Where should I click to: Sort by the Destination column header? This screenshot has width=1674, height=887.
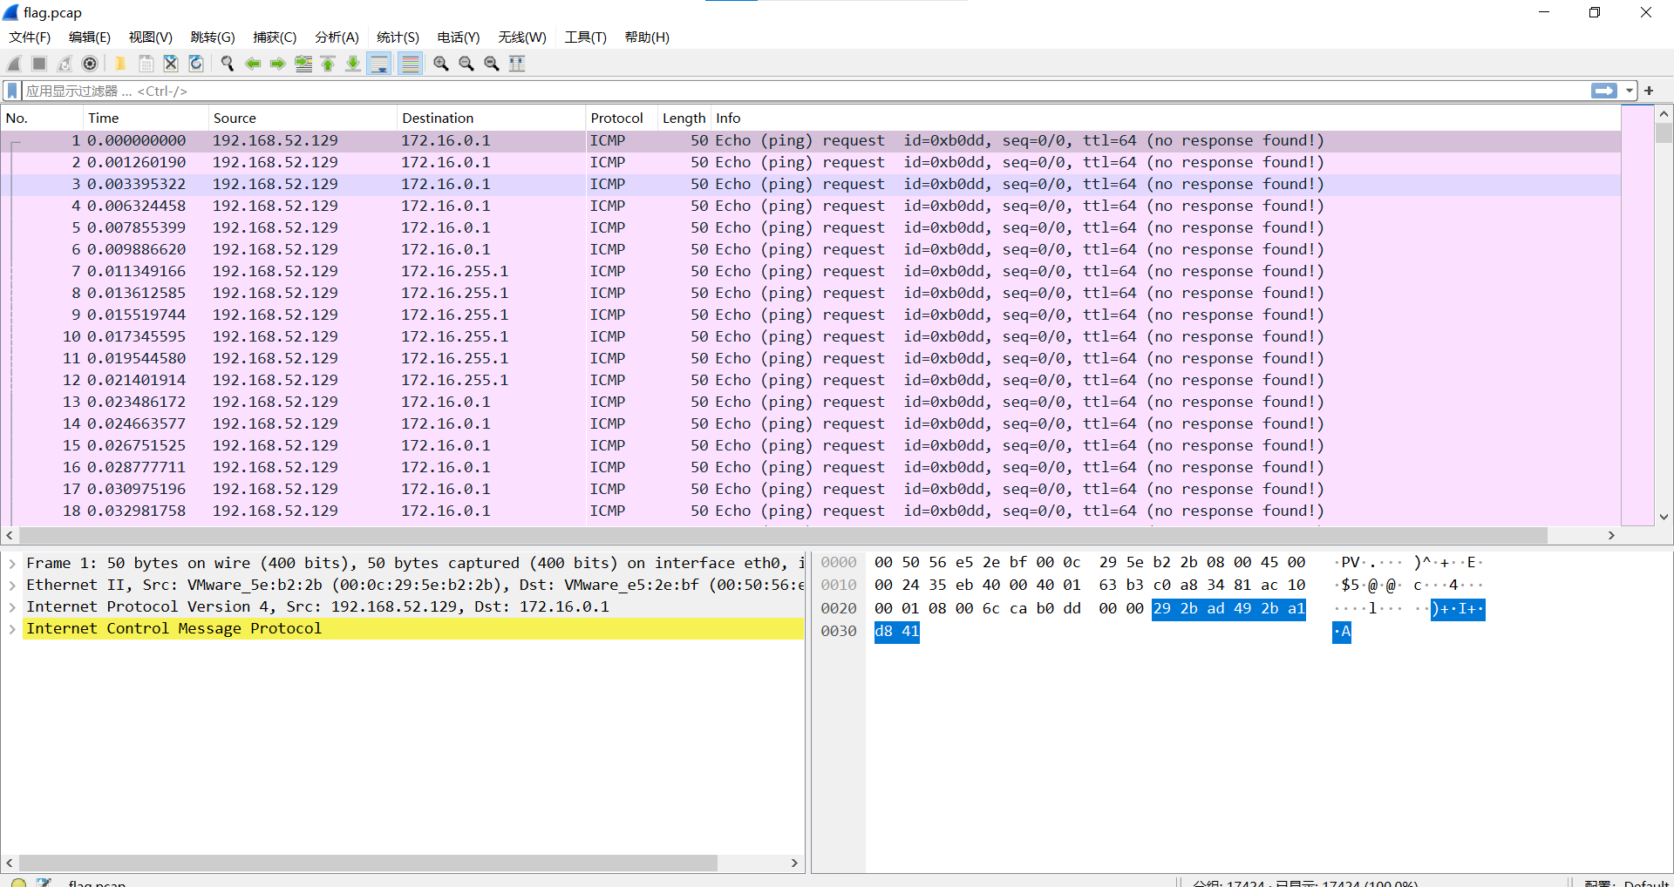[491, 118]
